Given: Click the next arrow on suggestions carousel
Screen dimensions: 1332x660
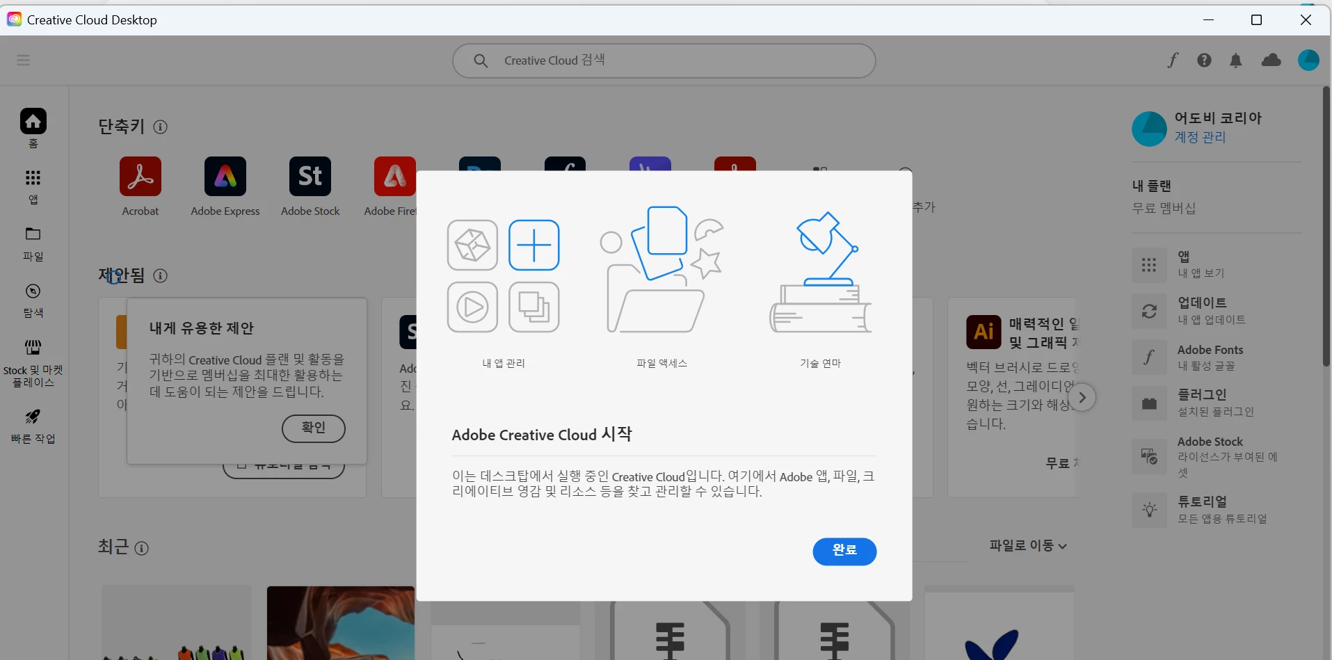Looking at the screenshot, I should click(1082, 398).
